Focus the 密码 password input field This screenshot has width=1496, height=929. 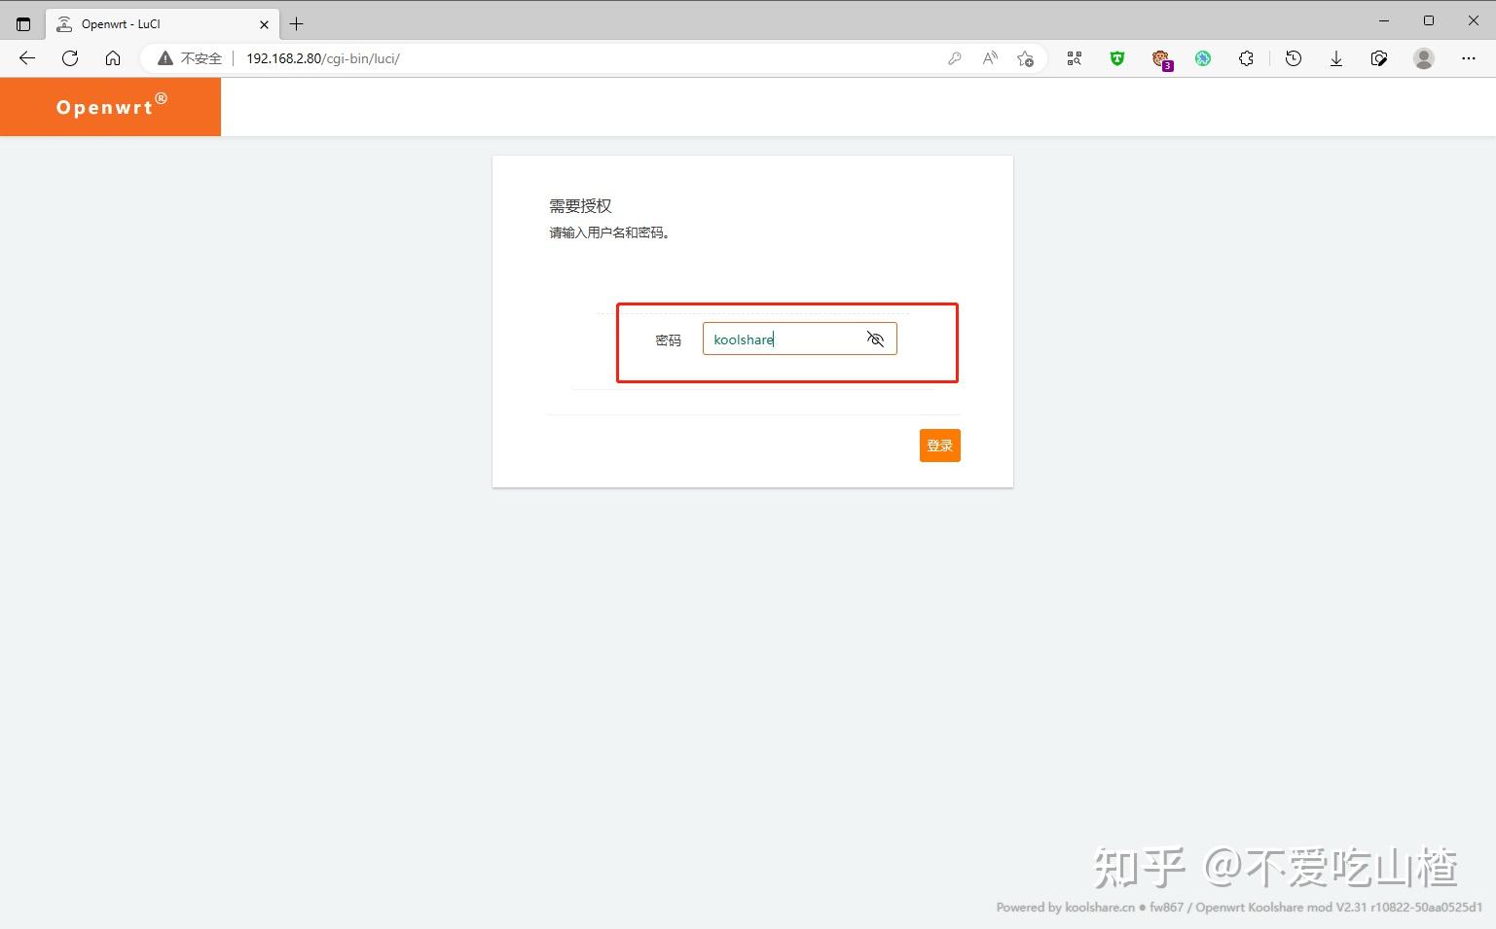784,339
